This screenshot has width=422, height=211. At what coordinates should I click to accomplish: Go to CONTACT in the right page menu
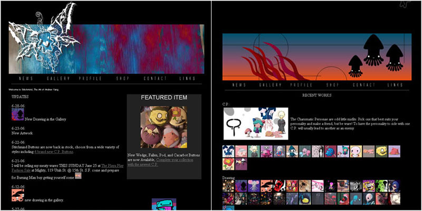(364, 85)
